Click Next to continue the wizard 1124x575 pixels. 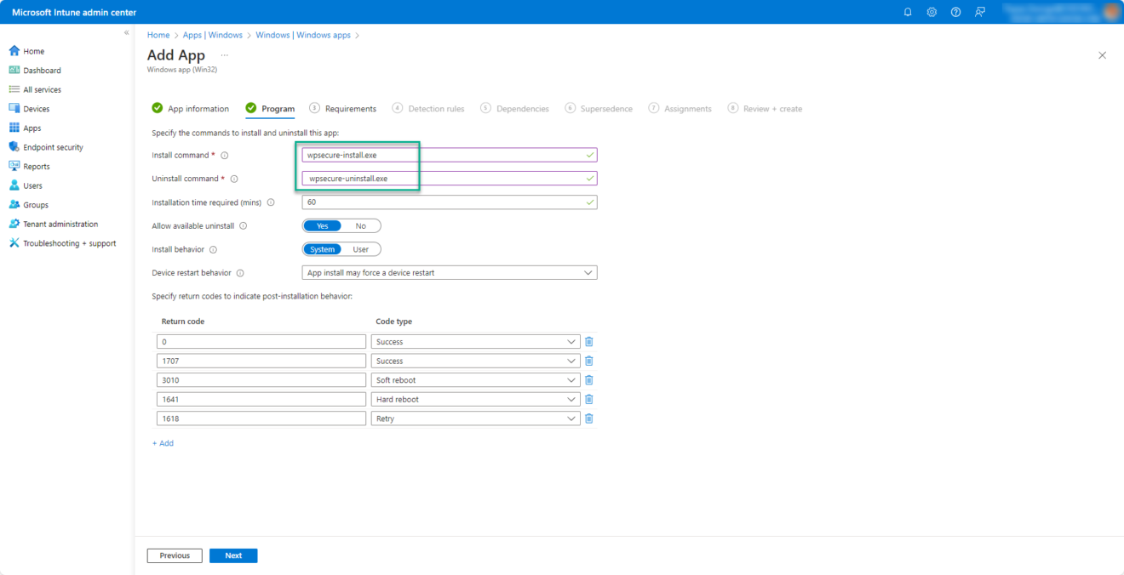232,555
